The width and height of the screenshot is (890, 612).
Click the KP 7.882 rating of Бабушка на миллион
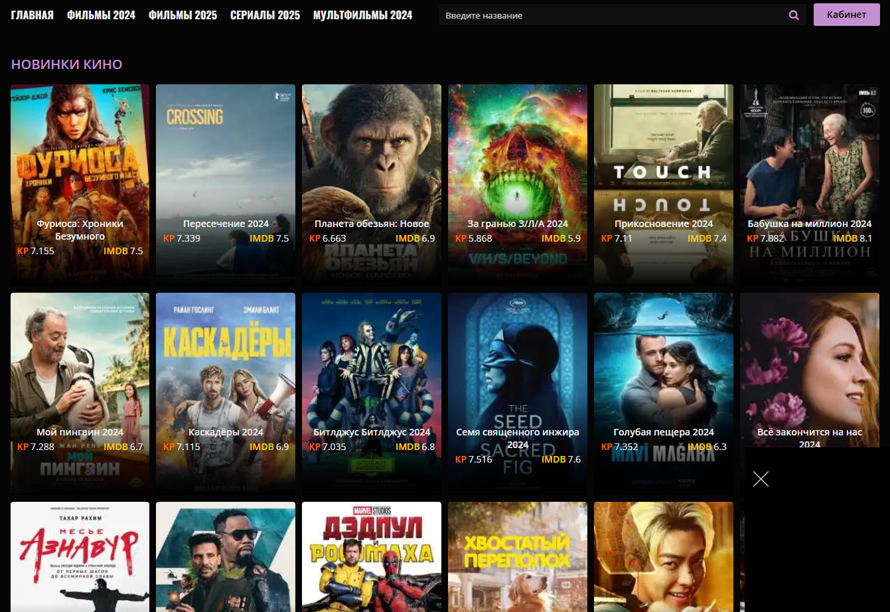pyautogui.click(x=766, y=238)
